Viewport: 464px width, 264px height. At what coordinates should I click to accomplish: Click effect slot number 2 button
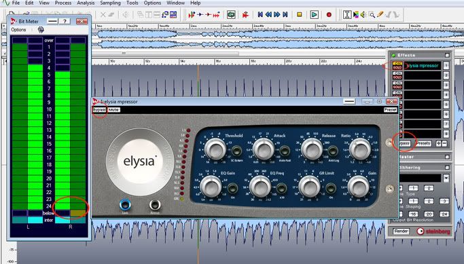pyautogui.click(x=446, y=75)
